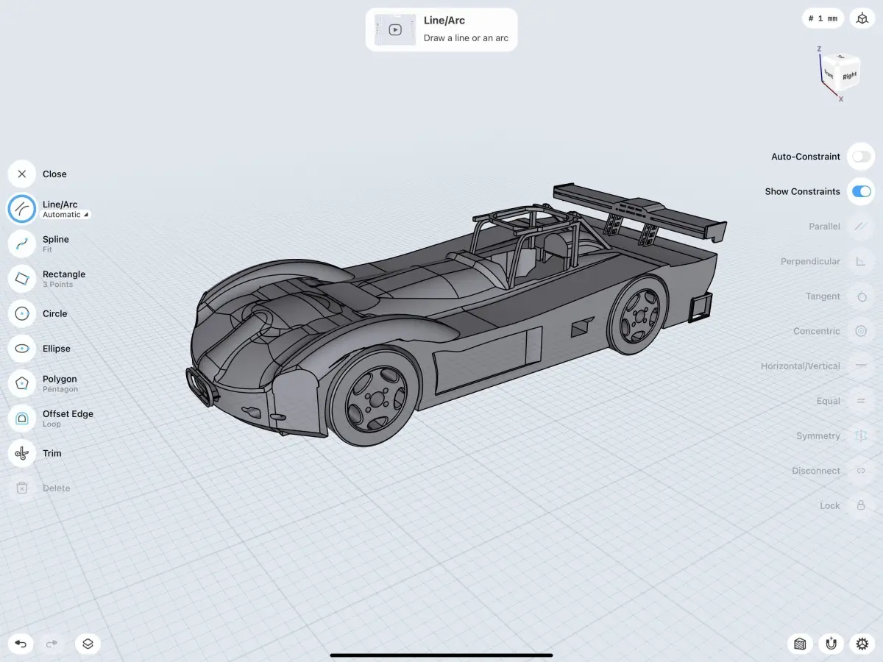Click the Front face of orientation cube
The height and width of the screenshot is (662, 883).
pyautogui.click(x=829, y=74)
